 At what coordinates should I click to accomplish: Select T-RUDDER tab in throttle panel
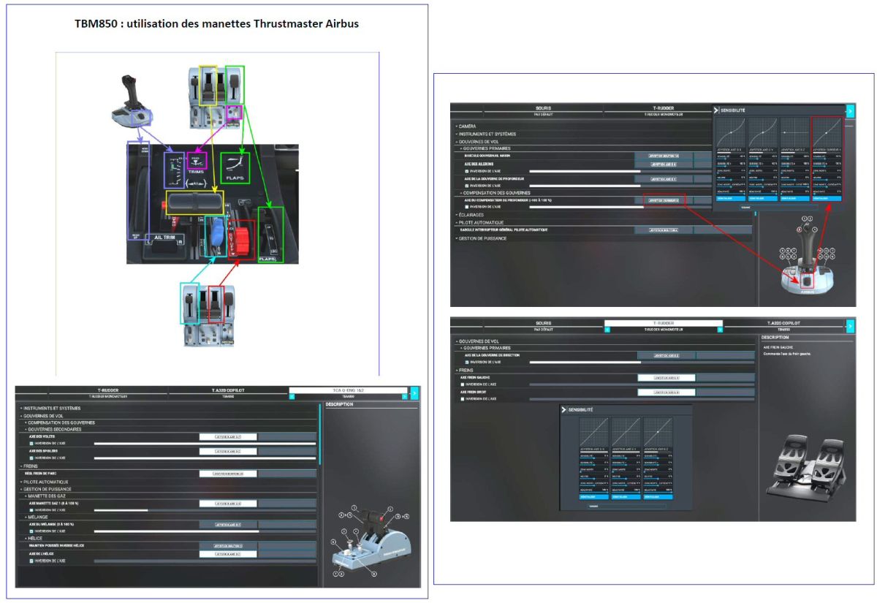click(107, 390)
